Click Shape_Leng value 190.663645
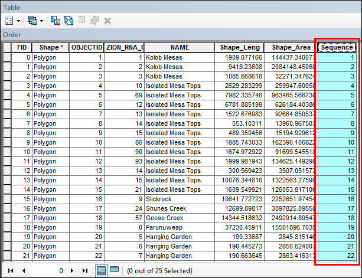 [239, 256]
